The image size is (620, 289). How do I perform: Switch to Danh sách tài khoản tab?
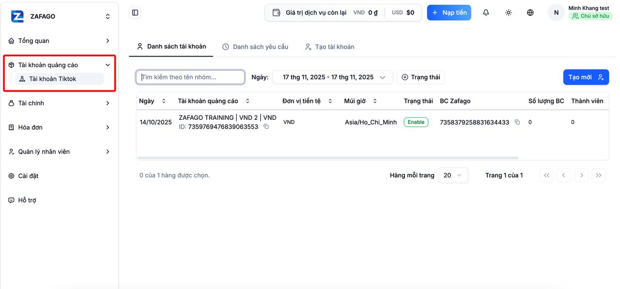[x=171, y=46]
